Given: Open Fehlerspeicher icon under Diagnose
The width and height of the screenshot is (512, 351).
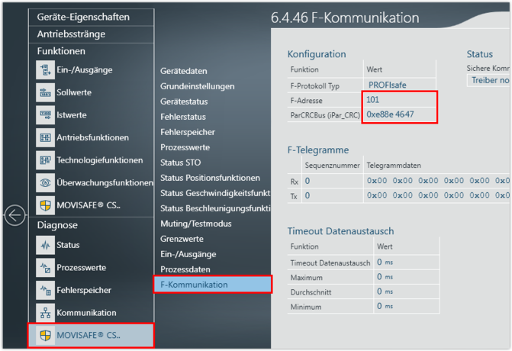Looking at the screenshot, I should pos(44,290).
